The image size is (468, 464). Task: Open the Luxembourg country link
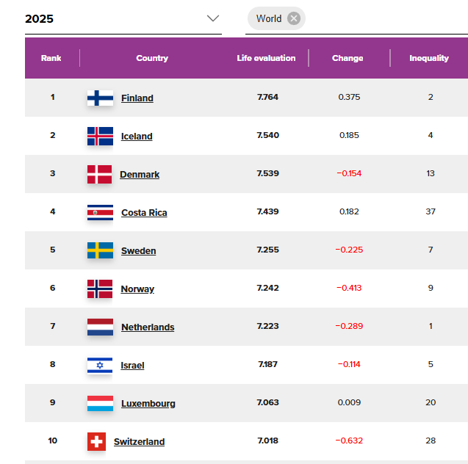(148, 404)
